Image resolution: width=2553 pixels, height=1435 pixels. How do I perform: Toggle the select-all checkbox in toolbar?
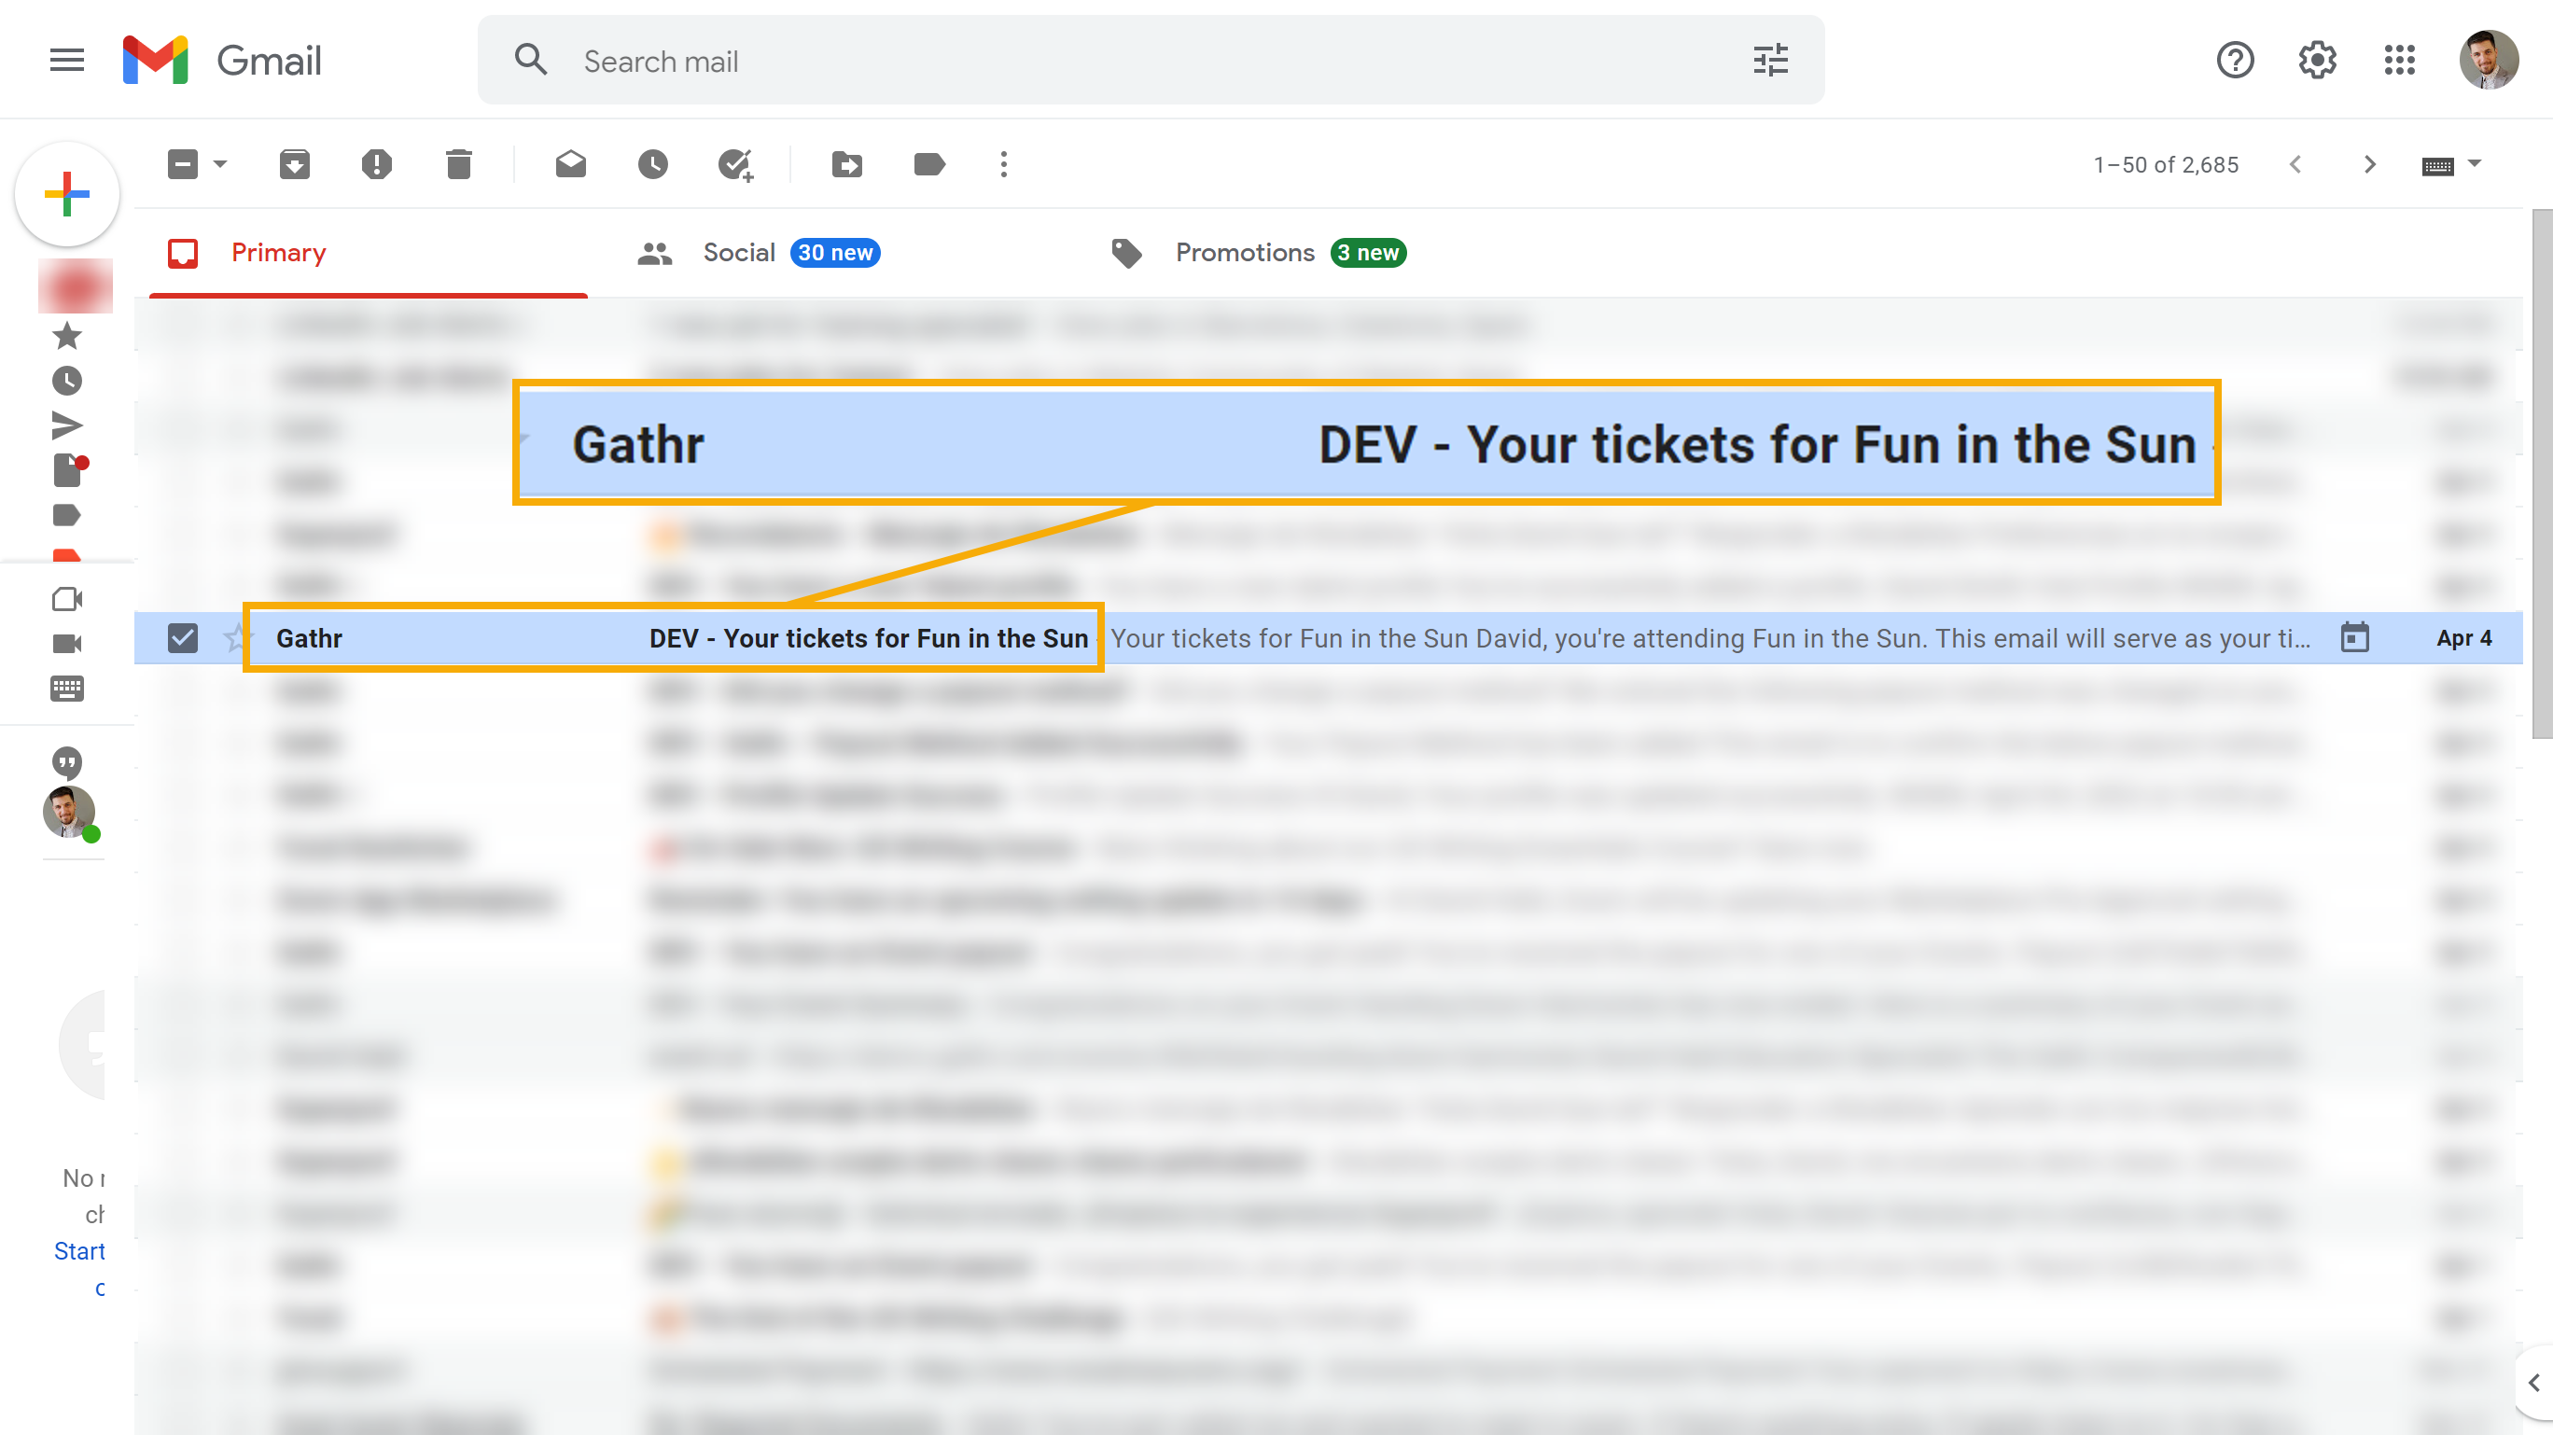182,164
